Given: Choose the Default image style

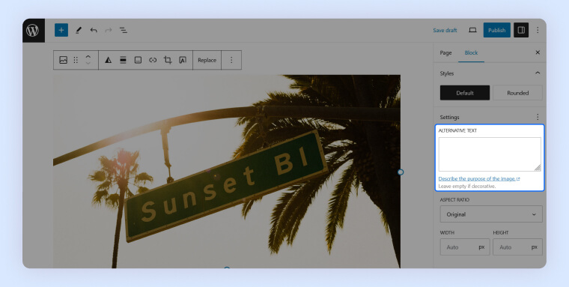Looking at the screenshot, I should pos(465,93).
